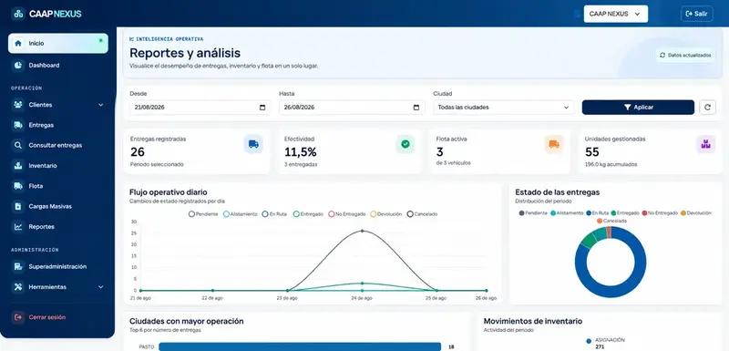Click the Reportes chart icon in sidebar
This screenshot has height=351, width=729.
(x=18, y=226)
